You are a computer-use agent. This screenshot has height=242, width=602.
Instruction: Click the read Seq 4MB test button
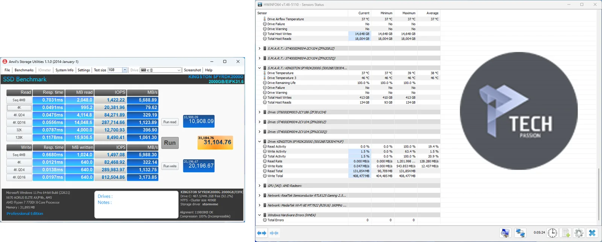(x=19, y=100)
